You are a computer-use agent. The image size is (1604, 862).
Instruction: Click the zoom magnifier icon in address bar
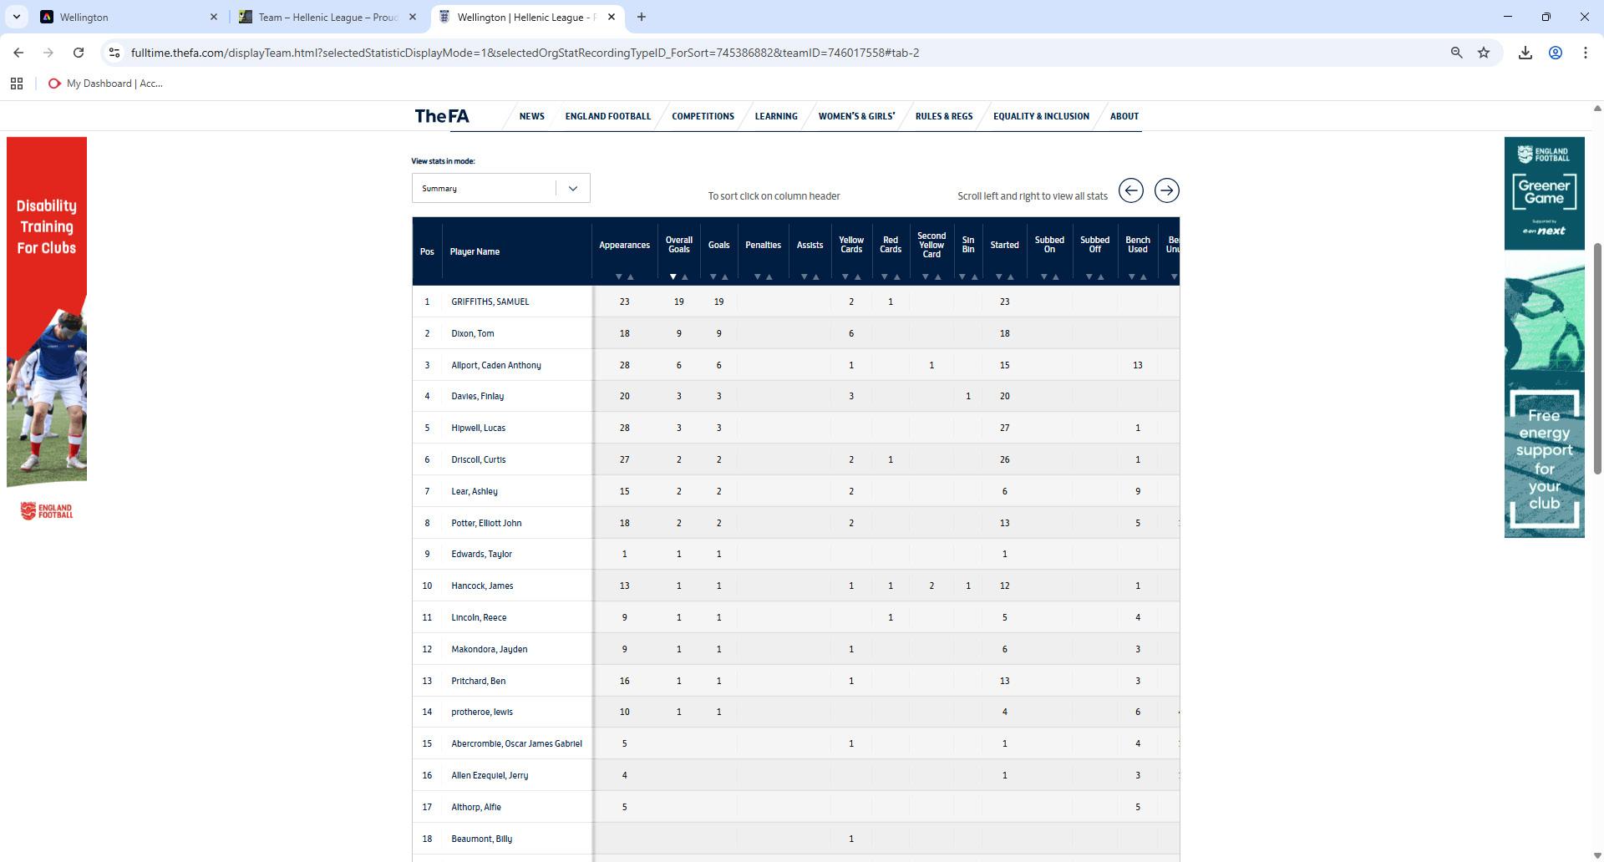[1456, 53]
